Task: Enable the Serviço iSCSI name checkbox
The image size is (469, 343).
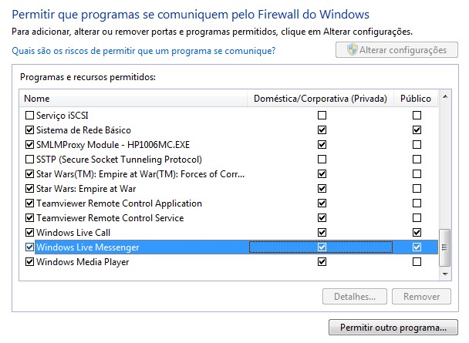Action: 30,115
